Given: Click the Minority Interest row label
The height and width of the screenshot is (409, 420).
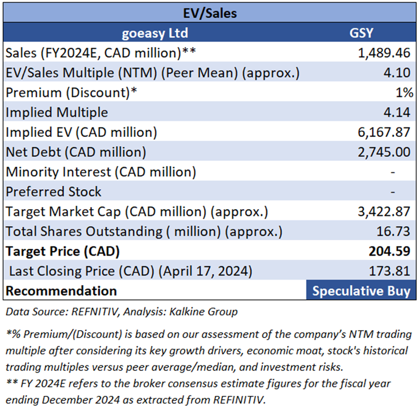Looking at the screenshot, I should pyautogui.click(x=101, y=172).
